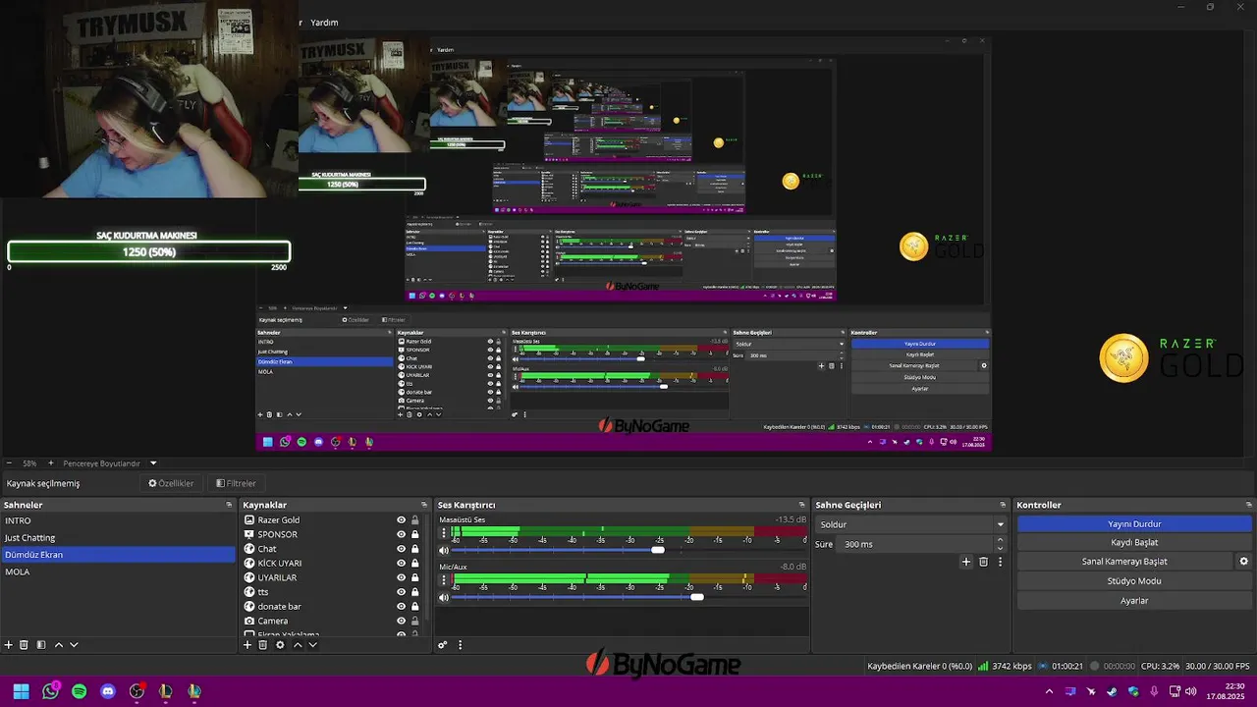Screen dimensions: 1257x707
Task: Open Discord from the taskbar
Action: pyautogui.click(x=108, y=691)
